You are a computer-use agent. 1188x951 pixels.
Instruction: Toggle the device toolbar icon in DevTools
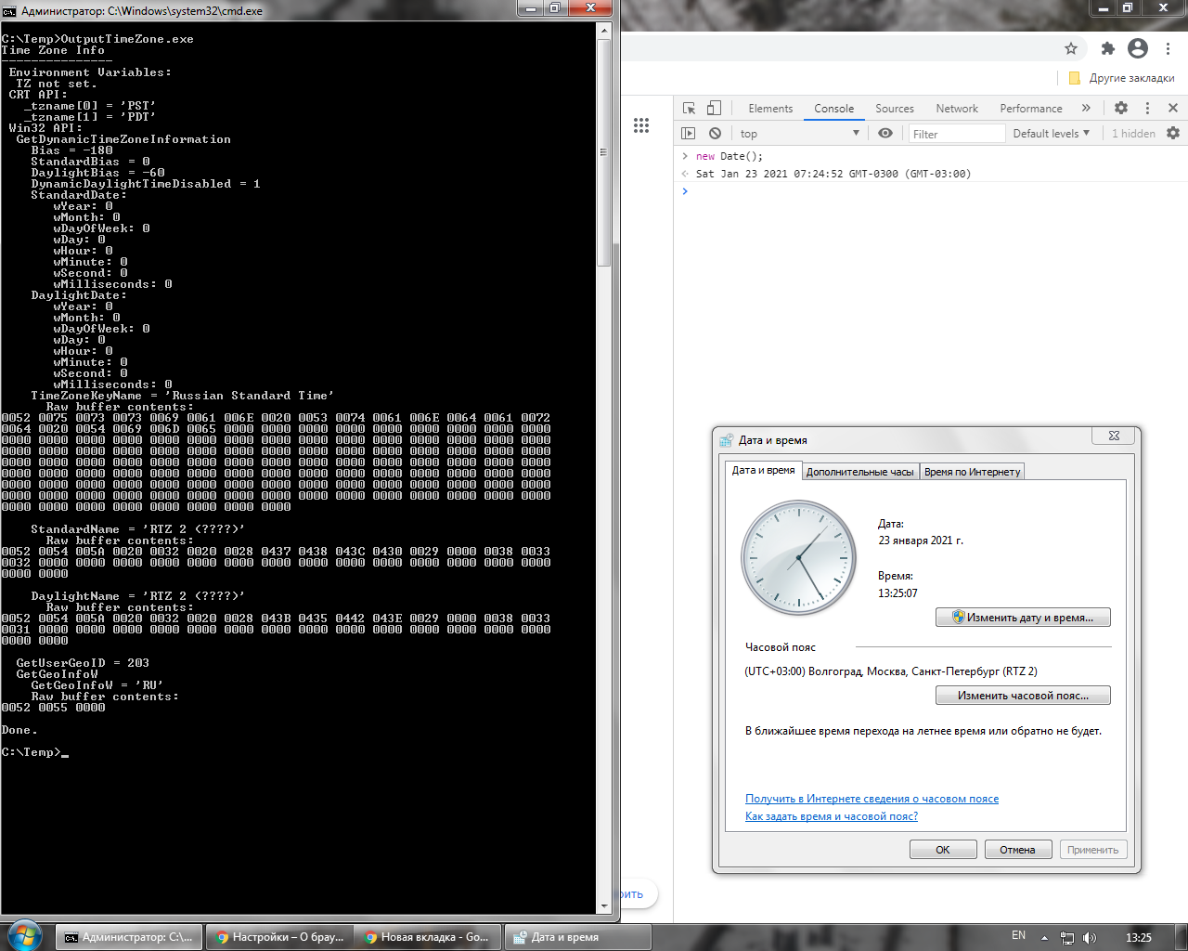tap(714, 108)
